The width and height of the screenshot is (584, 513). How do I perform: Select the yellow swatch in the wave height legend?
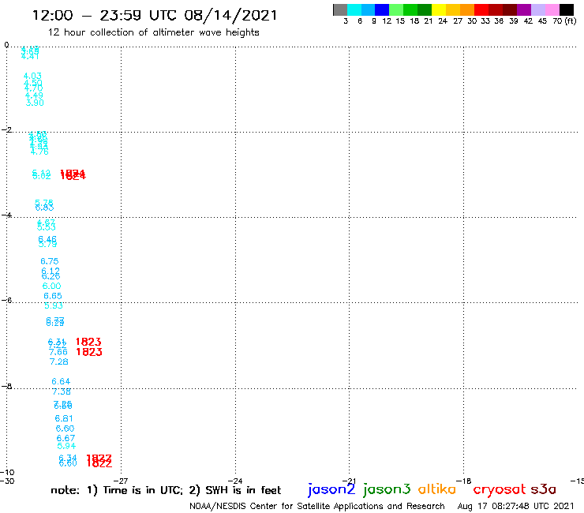click(x=439, y=9)
